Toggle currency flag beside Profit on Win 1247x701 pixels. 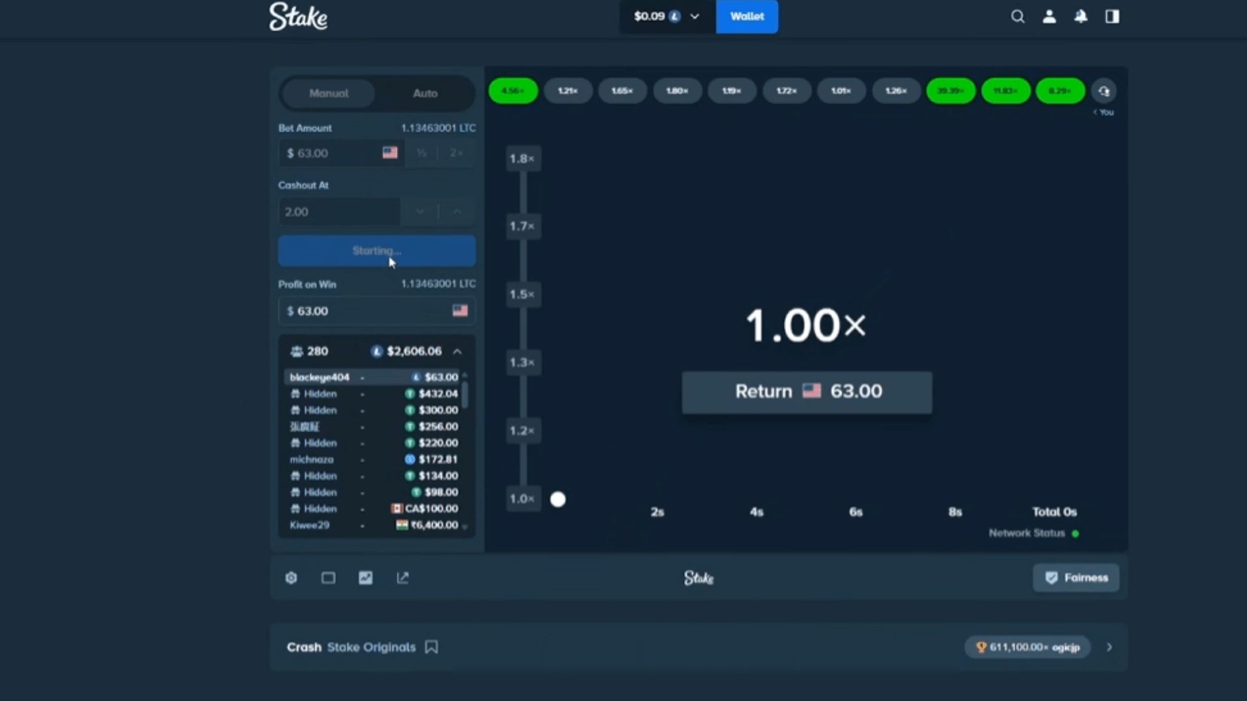tap(460, 311)
